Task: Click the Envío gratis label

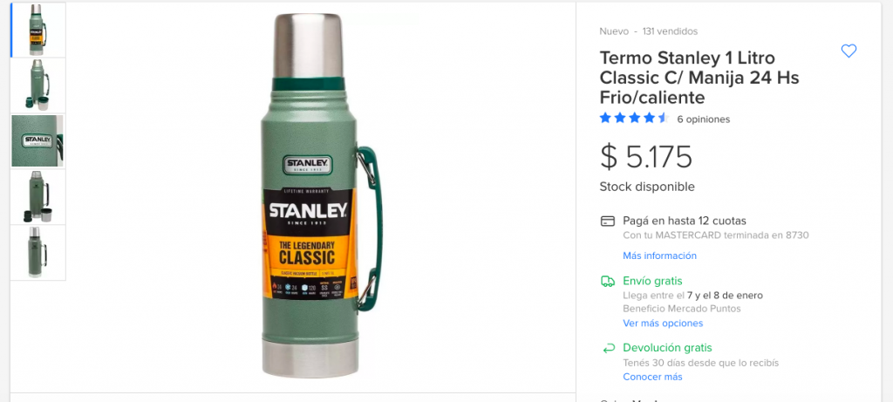Action: click(652, 281)
